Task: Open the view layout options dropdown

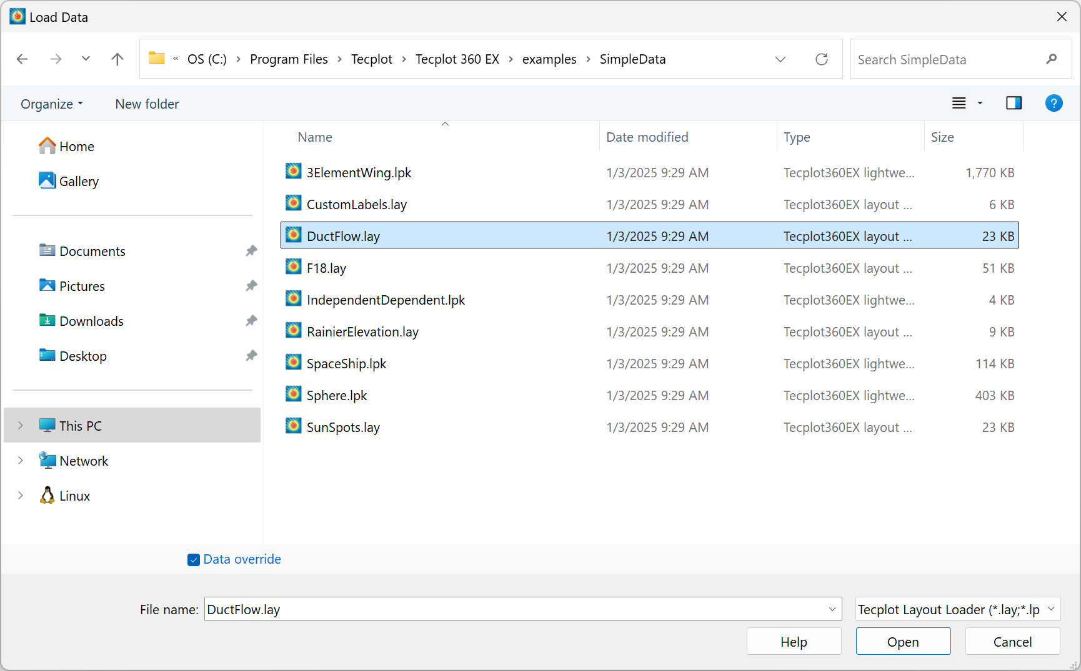Action: [x=980, y=103]
